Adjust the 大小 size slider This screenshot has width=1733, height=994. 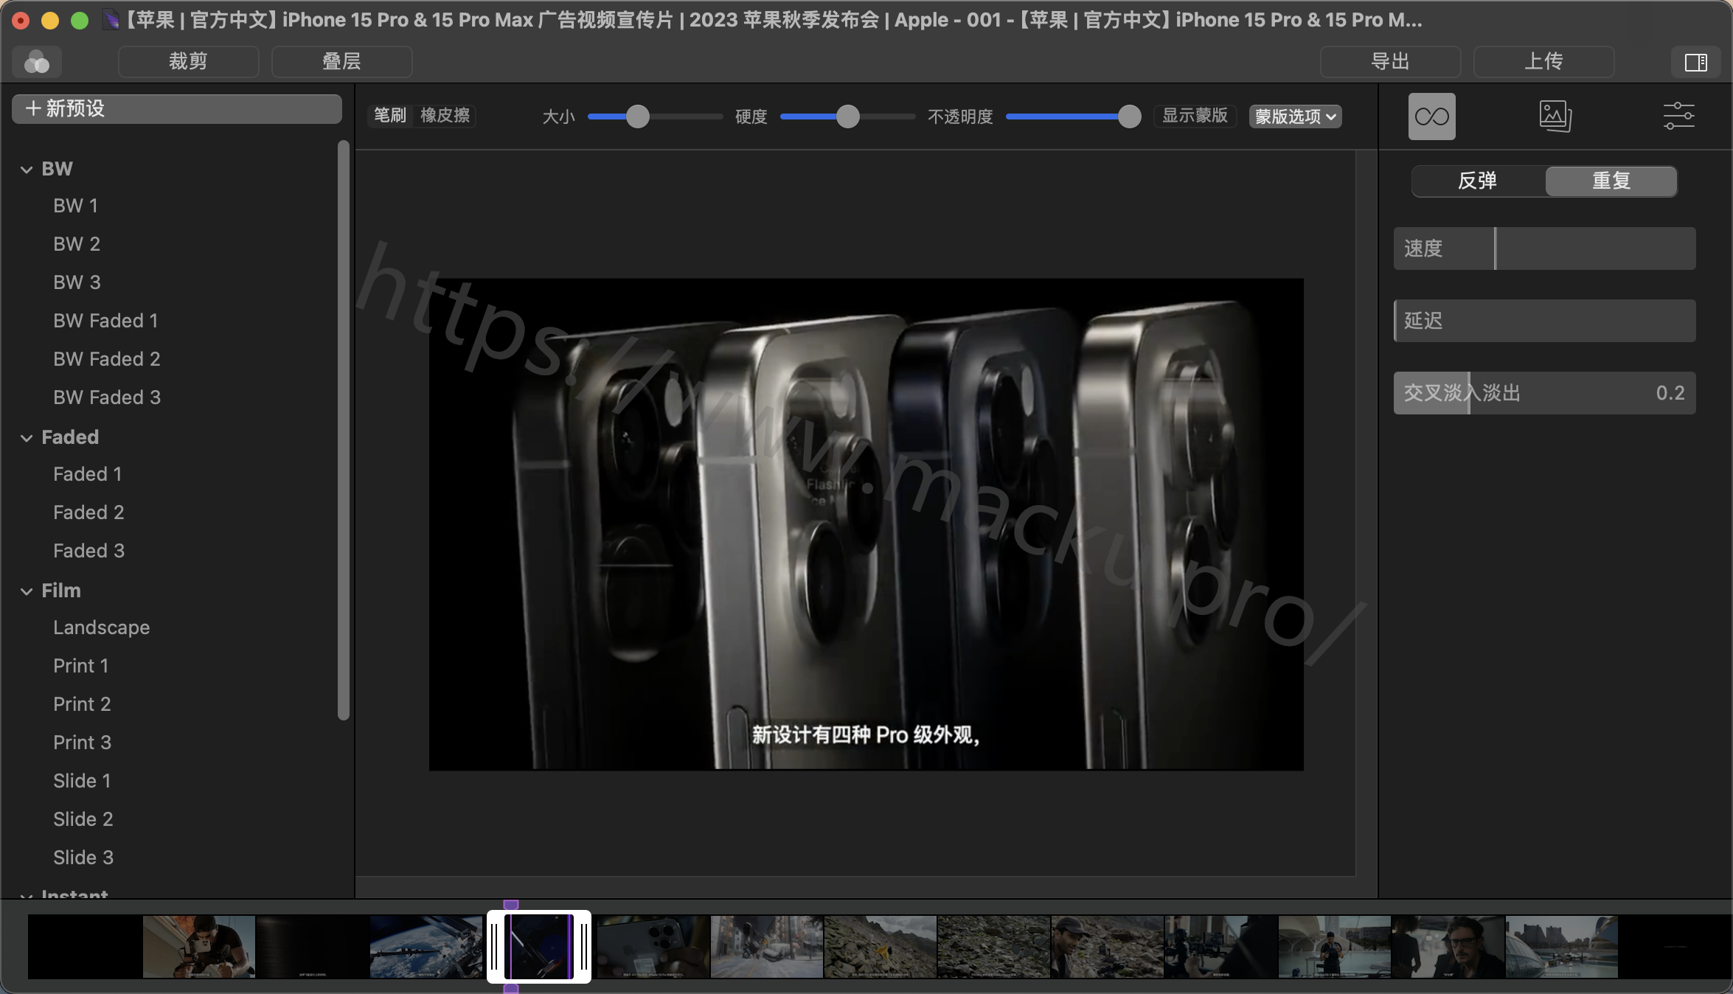[655, 117]
